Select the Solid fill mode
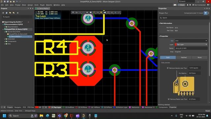 (168, 58)
